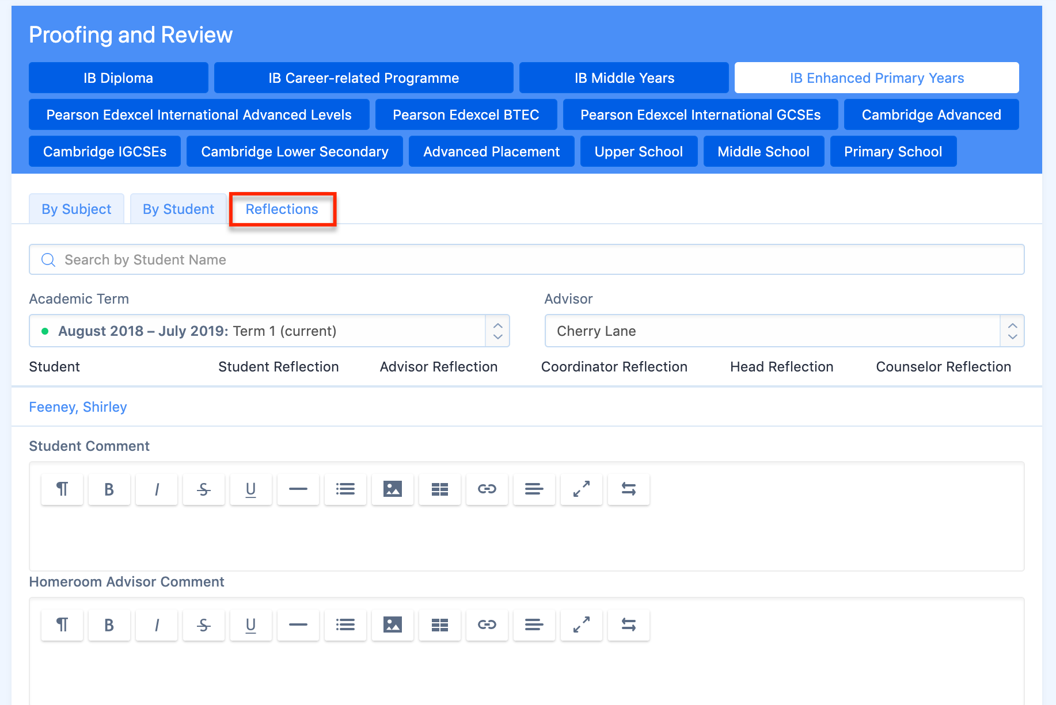The height and width of the screenshot is (705, 1056).
Task: Choose Pearson Edexcel International Advanced Levels
Action: (x=199, y=114)
